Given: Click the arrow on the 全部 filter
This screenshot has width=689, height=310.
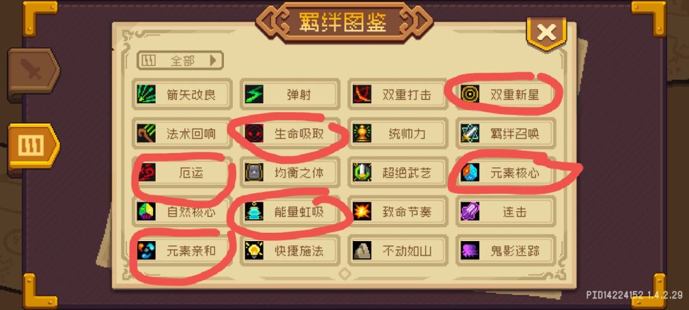Looking at the screenshot, I should pos(213,61).
